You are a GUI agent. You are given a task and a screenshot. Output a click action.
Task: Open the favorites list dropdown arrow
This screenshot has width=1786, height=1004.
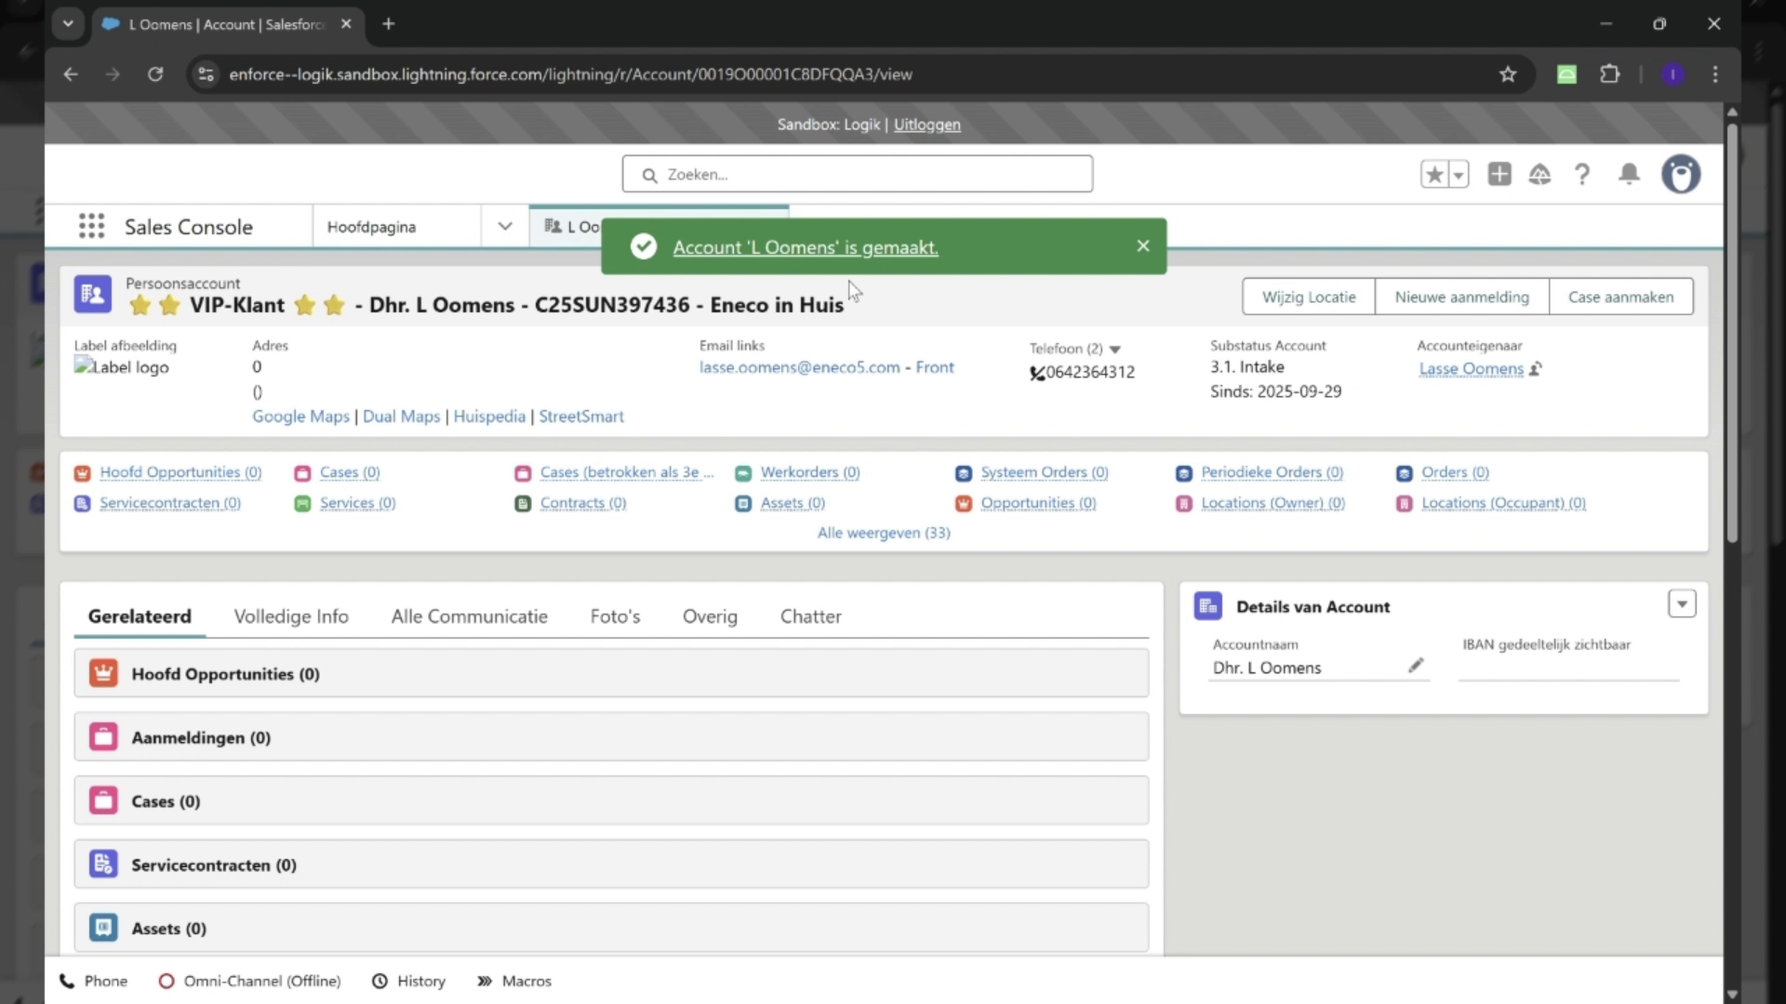[1458, 174]
